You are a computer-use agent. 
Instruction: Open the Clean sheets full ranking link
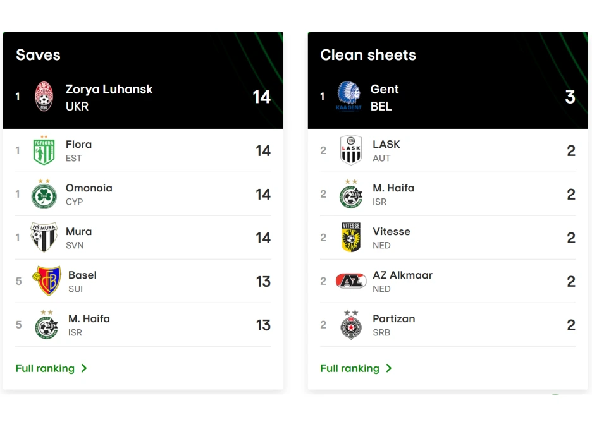click(350, 368)
